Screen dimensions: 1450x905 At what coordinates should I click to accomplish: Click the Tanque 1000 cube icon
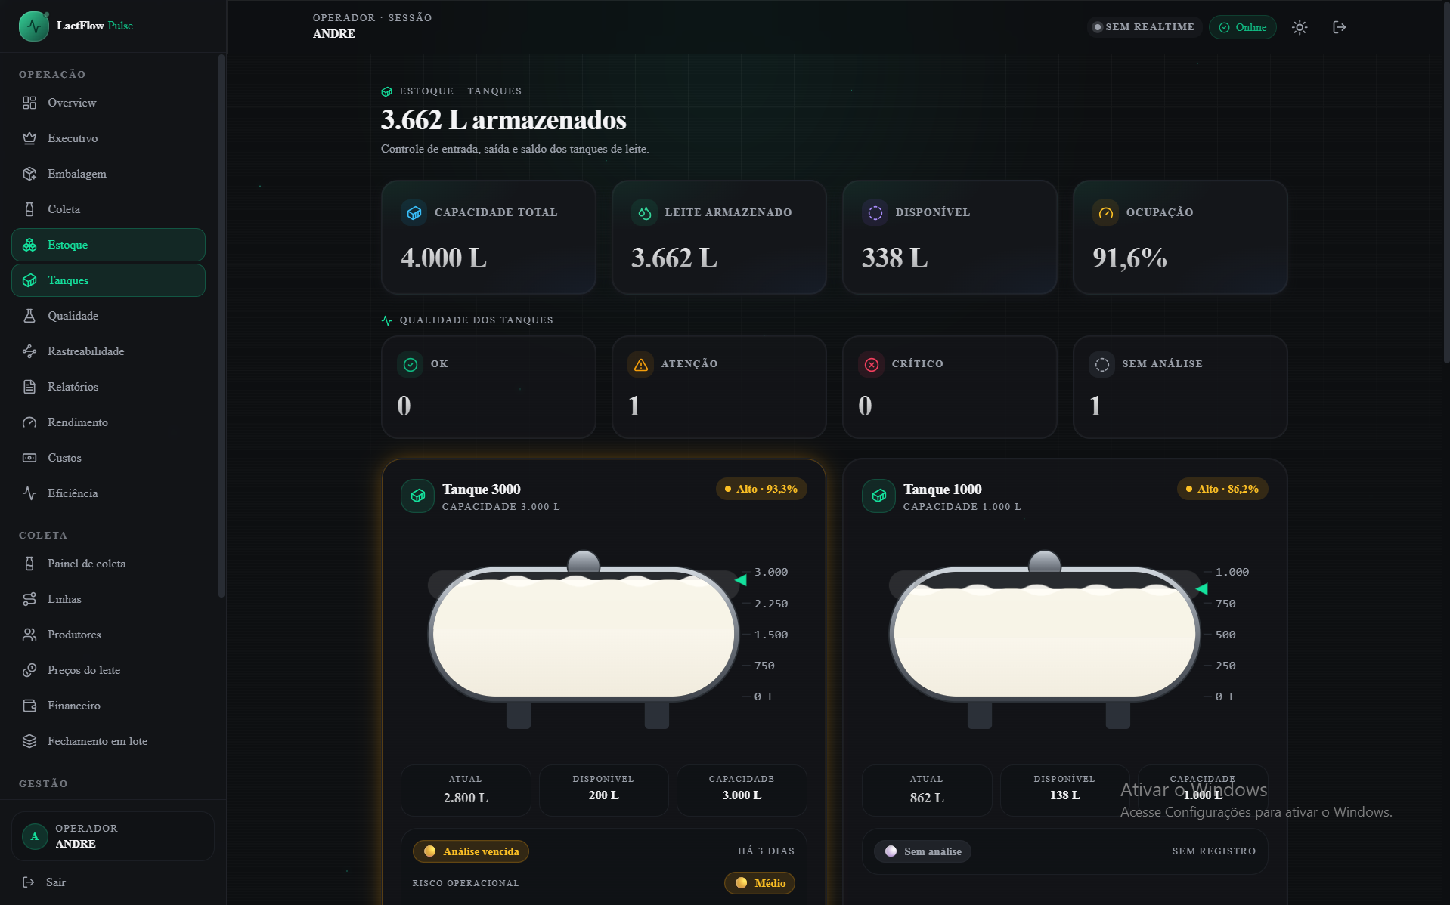coord(878,496)
